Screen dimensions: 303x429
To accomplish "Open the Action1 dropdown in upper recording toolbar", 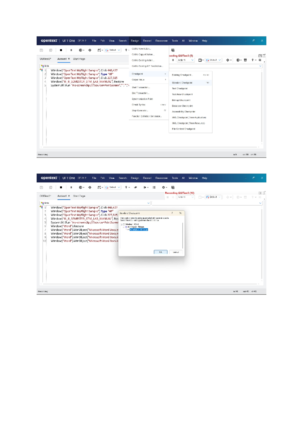I will coord(186,60).
